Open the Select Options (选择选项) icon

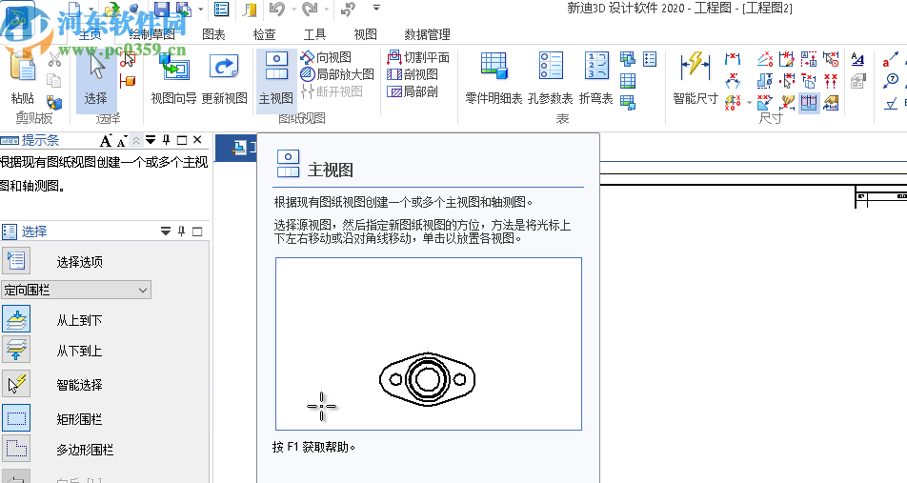[16, 260]
